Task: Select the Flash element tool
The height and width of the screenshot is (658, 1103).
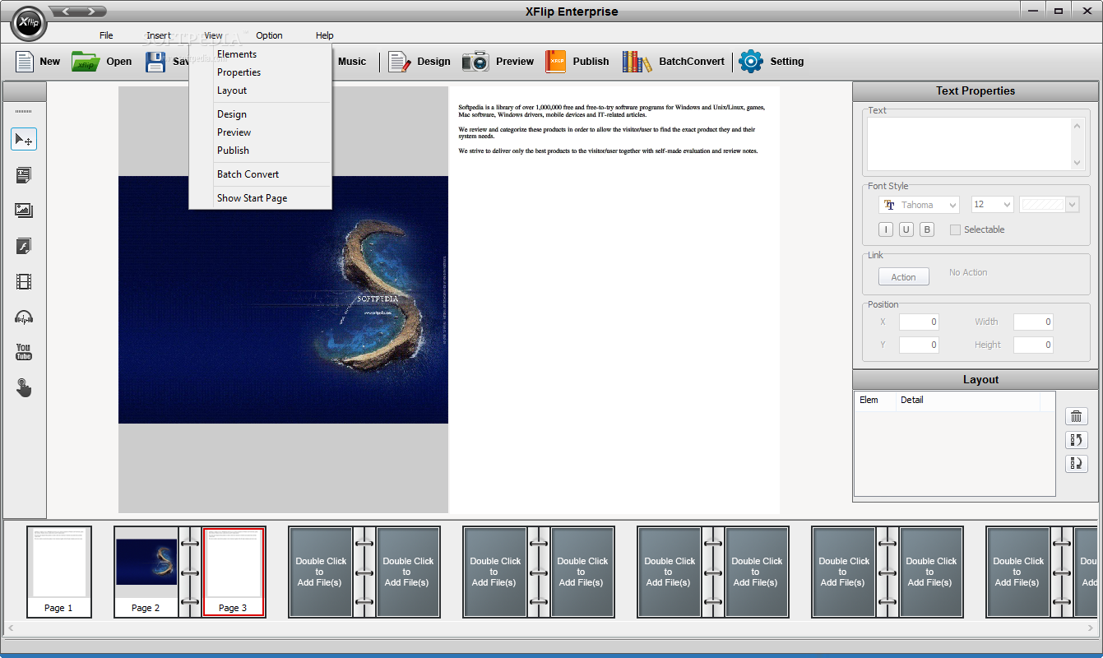Action: (24, 246)
